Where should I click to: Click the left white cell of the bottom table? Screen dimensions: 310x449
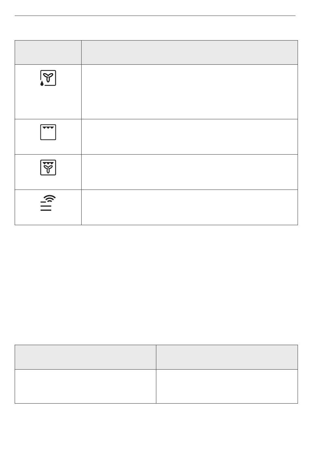coord(85,386)
